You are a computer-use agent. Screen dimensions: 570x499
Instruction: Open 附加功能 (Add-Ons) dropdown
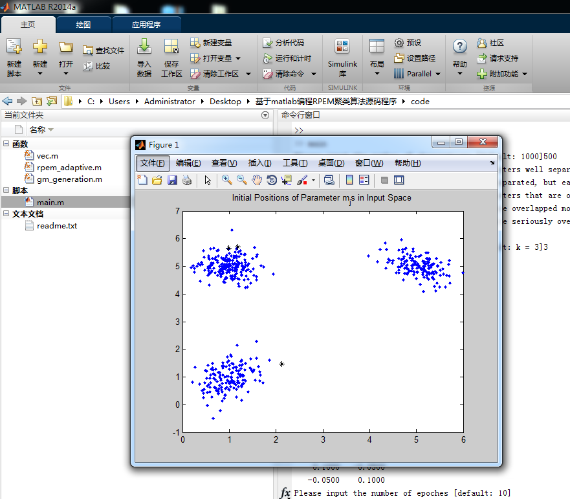click(x=525, y=74)
